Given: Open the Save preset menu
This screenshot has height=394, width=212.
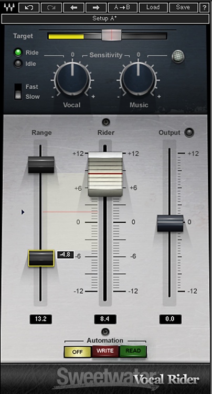Looking at the screenshot, I should coord(183,7).
